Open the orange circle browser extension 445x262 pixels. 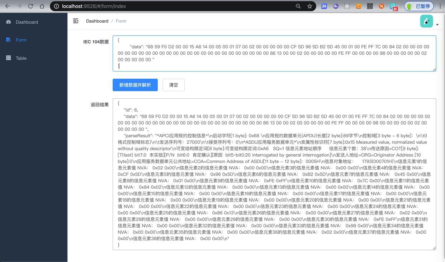point(382,6)
